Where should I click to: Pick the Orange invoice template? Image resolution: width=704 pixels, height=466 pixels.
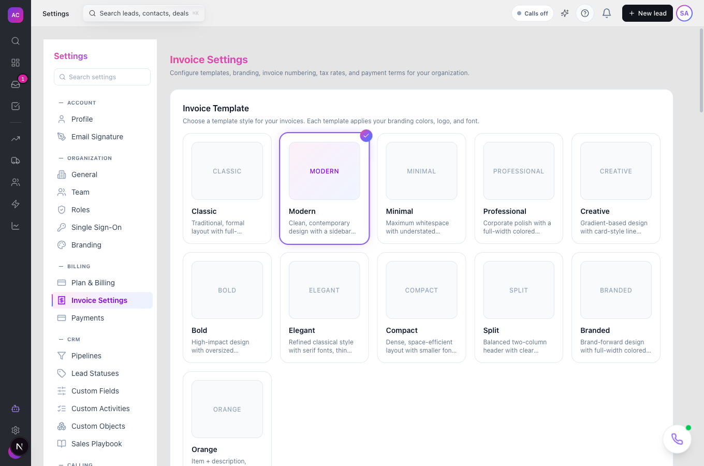pyautogui.click(x=227, y=418)
